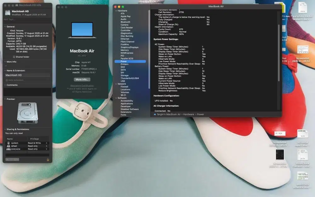Click the More Info... button in About window
Screen dimensions: 315x197
click(82, 79)
